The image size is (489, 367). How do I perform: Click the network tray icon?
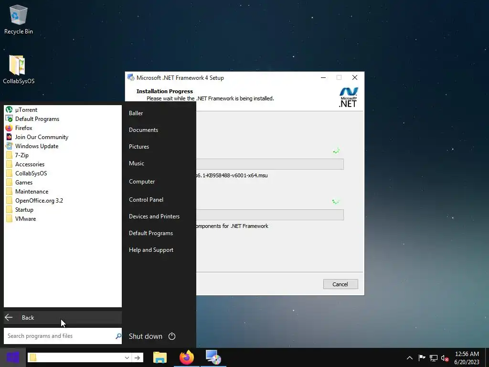point(434,358)
